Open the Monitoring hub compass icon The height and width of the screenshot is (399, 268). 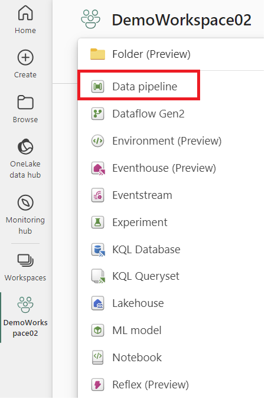[25, 203]
